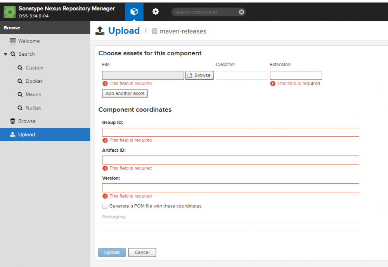The width and height of the screenshot is (388, 267).
Task: Click the Add another asset button
Action: click(125, 94)
